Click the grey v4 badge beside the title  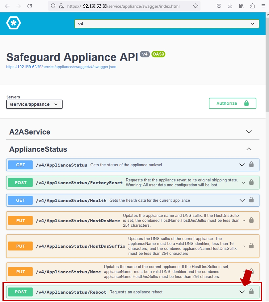click(145, 54)
